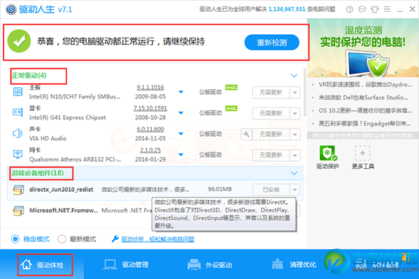Open version dropdown for 网卡 driver

pyautogui.click(x=181, y=155)
